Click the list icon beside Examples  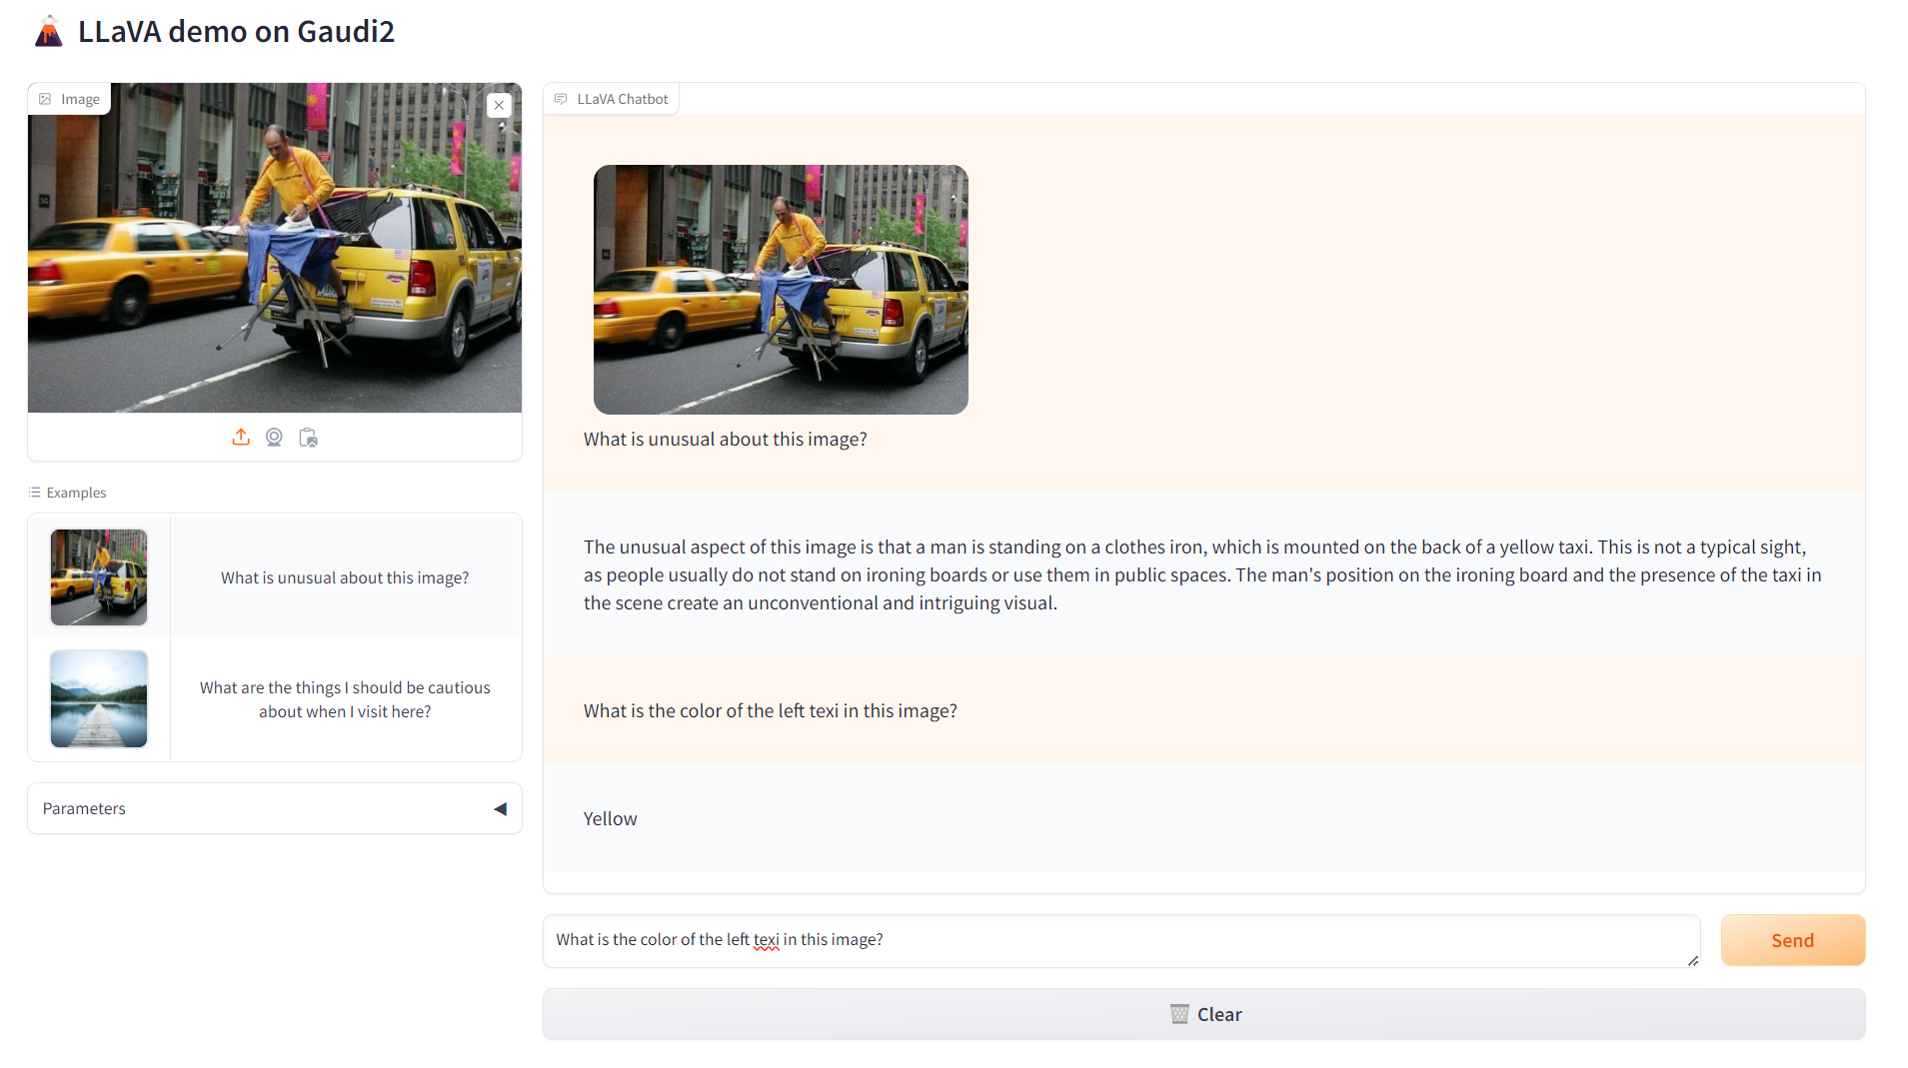[x=35, y=493]
